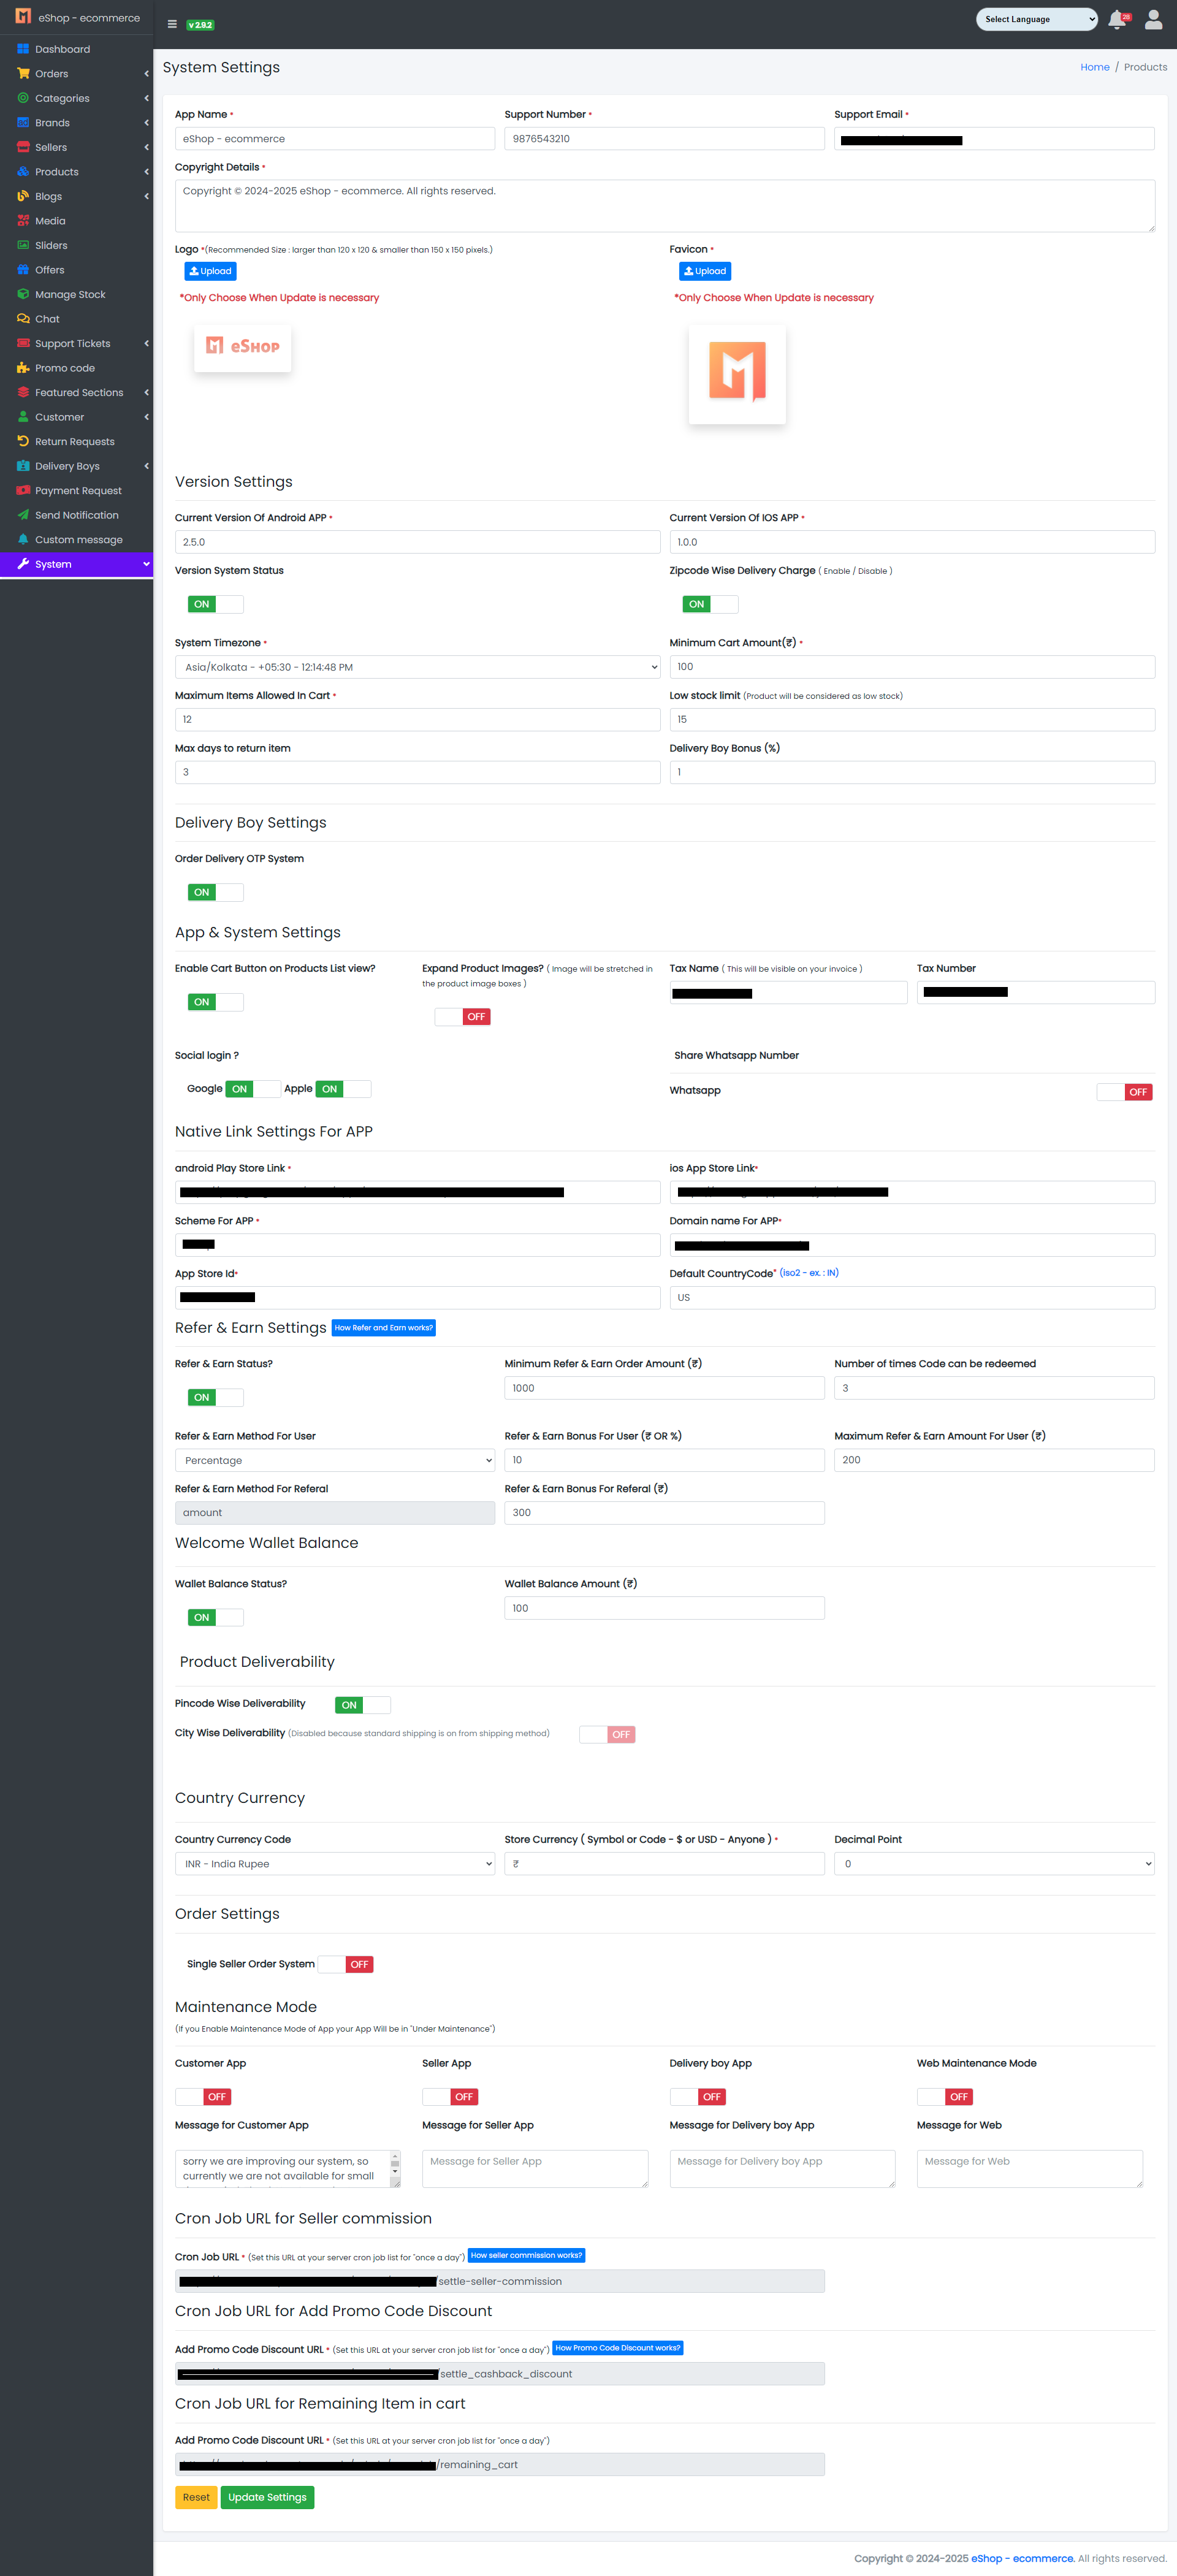The width and height of the screenshot is (1177, 2576).
Task: Click the Dashboard sidebar icon
Action: [x=23, y=49]
